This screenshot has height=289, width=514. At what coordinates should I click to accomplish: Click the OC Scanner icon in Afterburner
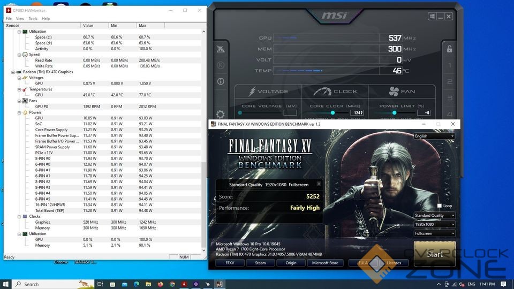point(221,49)
